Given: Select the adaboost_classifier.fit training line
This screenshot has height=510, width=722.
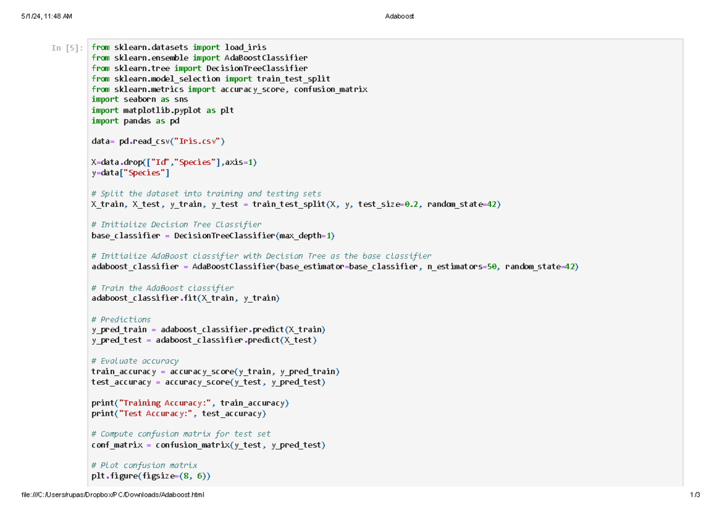Looking at the screenshot, I should 187,298.
